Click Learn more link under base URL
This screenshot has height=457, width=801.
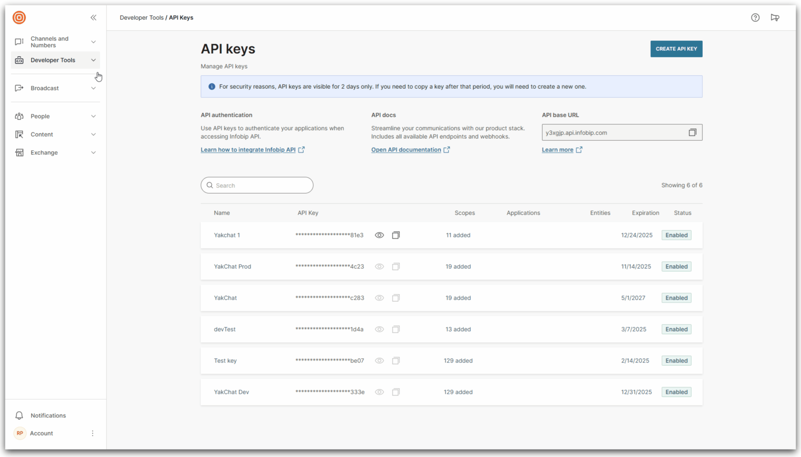[x=558, y=149]
